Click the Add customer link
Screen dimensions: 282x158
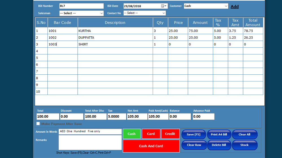(x=234, y=6)
